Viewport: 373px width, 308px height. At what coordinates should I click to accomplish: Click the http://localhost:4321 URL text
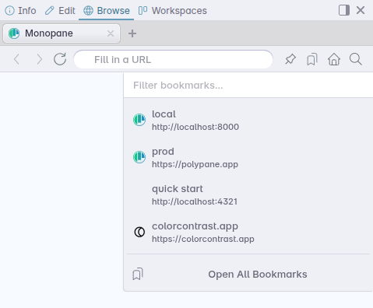coord(195,201)
